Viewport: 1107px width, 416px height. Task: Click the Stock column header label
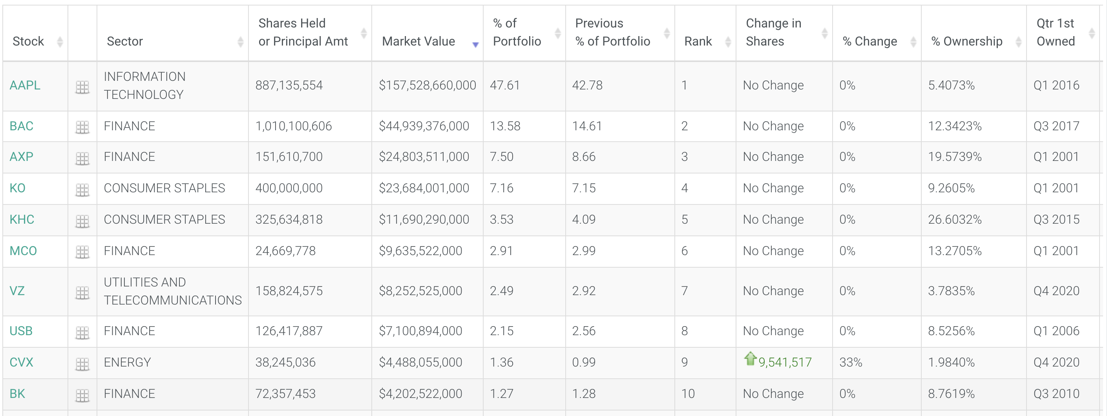(28, 41)
